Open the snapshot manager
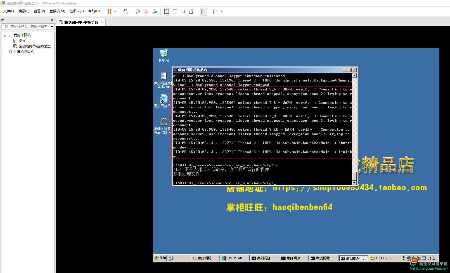450x273 pixels. tap(155, 11)
